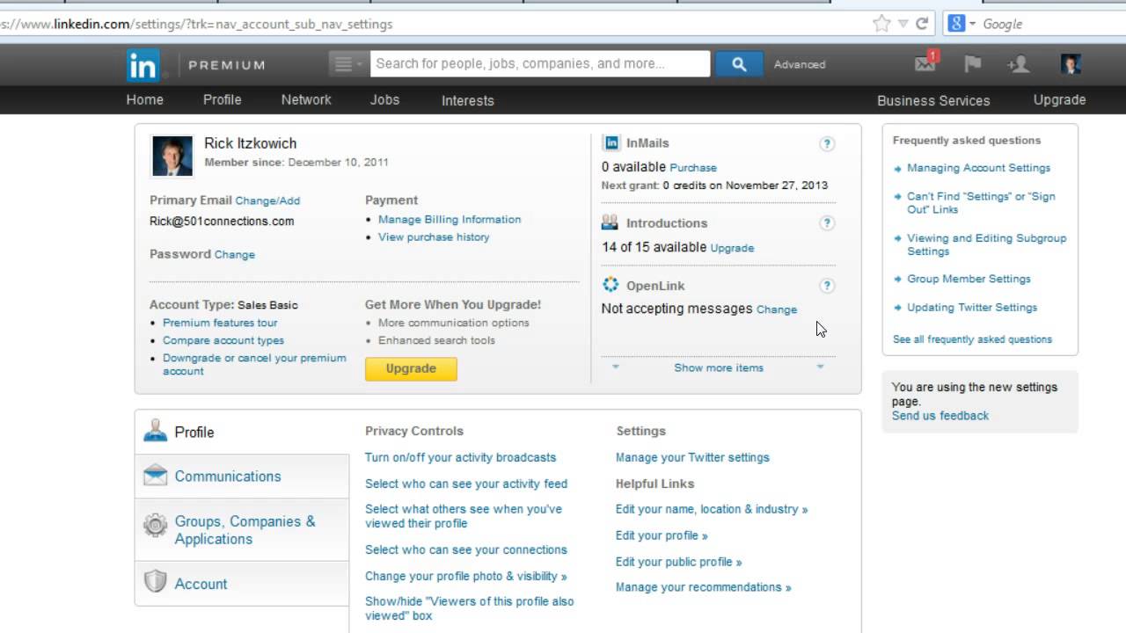Click the Introductions help question mark
Image resolution: width=1126 pixels, height=633 pixels.
[x=827, y=223]
